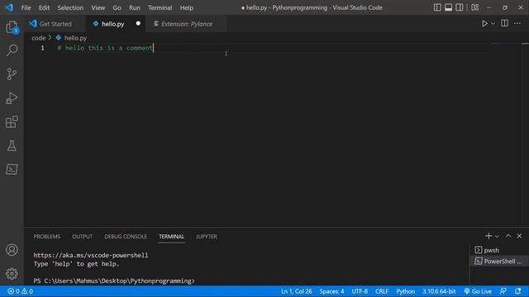Open the Extensions view
529x297 pixels.
pyautogui.click(x=12, y=122)
